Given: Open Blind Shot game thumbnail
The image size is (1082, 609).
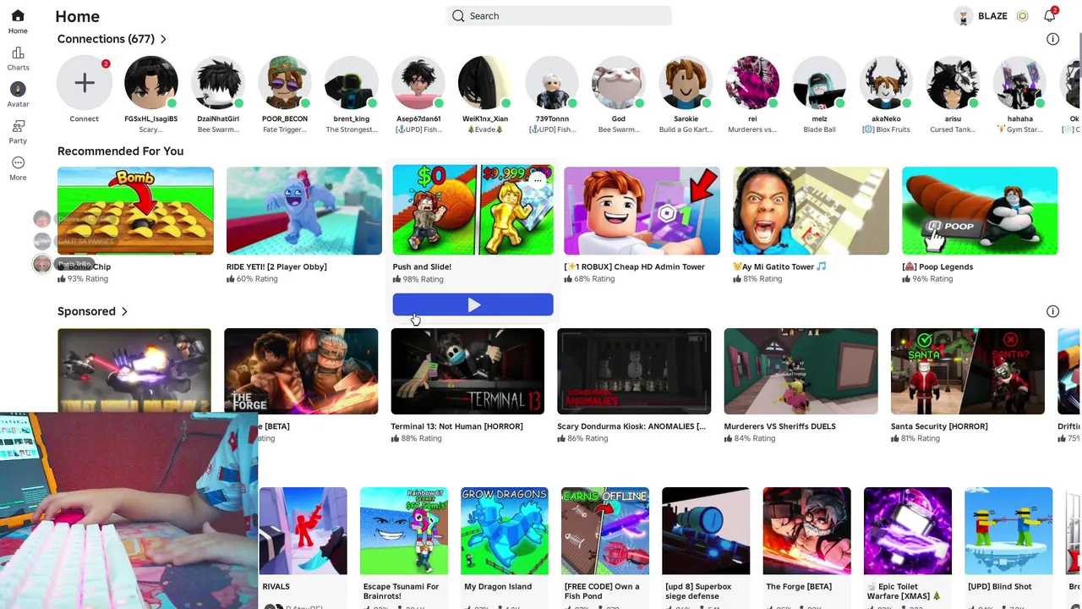Looking at the screenshot, I should [x=1008, y=531].
